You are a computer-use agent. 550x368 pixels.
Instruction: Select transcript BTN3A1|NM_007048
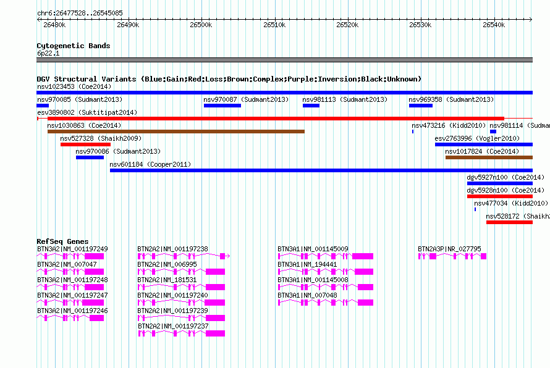(307, 295)
